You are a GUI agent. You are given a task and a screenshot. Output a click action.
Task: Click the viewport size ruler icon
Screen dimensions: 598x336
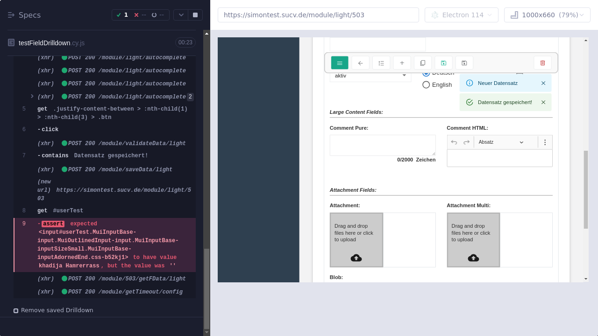coord(514,15)
